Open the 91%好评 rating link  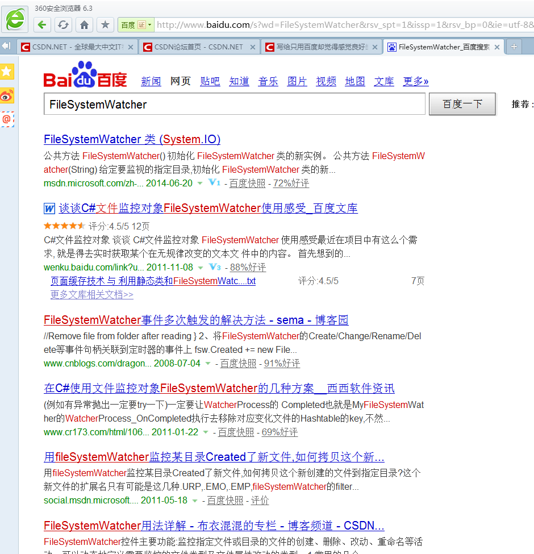tap(282, 364)
